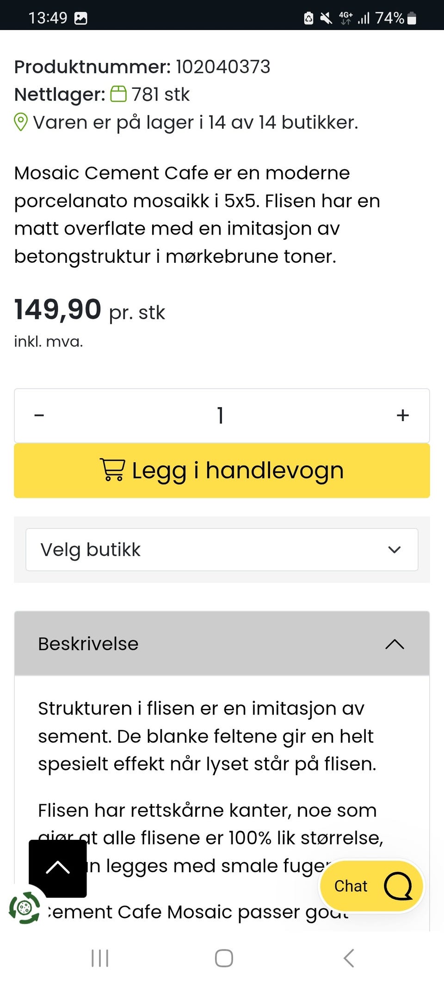Tap the Android back navigation arrow
Viewport: 444px width, 987px height.
[349, 958]
